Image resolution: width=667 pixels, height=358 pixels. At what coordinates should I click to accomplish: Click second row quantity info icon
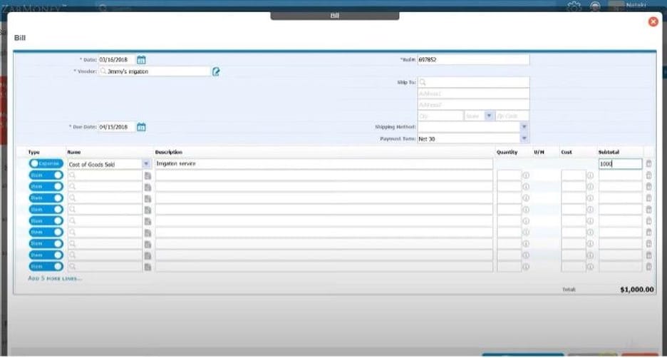[x=525, y=175]
